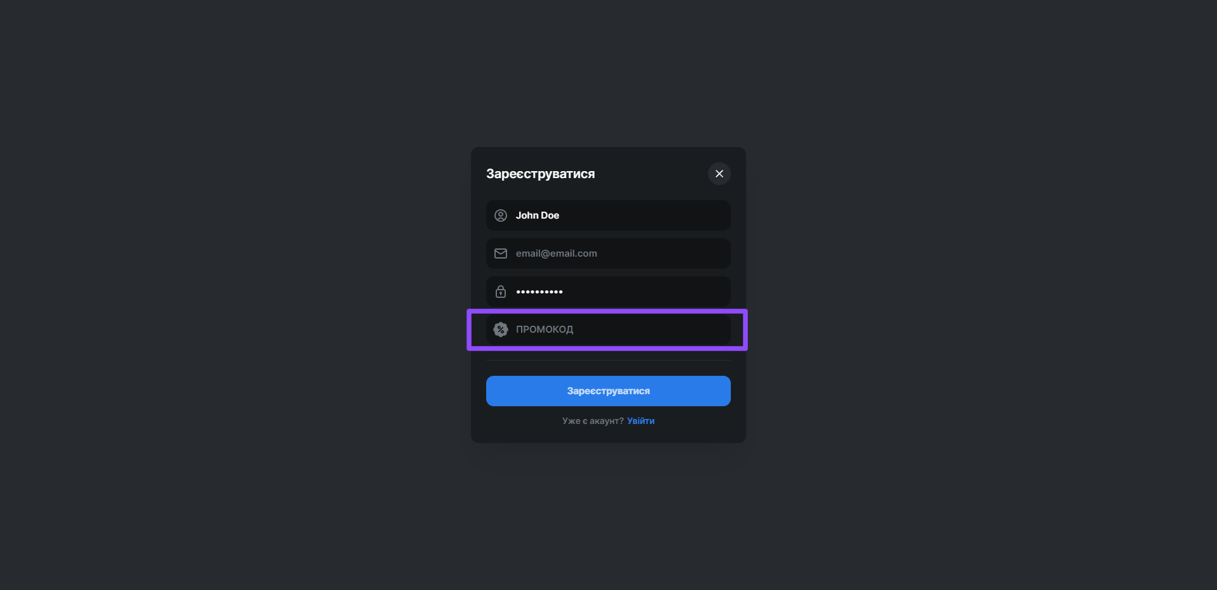Click the email@email.com placeholder text
1217x590 pixels.
click(x=556, y=253)
